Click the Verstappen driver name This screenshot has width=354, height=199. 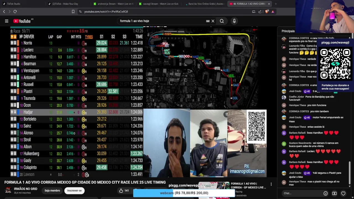tap(31, 71)
